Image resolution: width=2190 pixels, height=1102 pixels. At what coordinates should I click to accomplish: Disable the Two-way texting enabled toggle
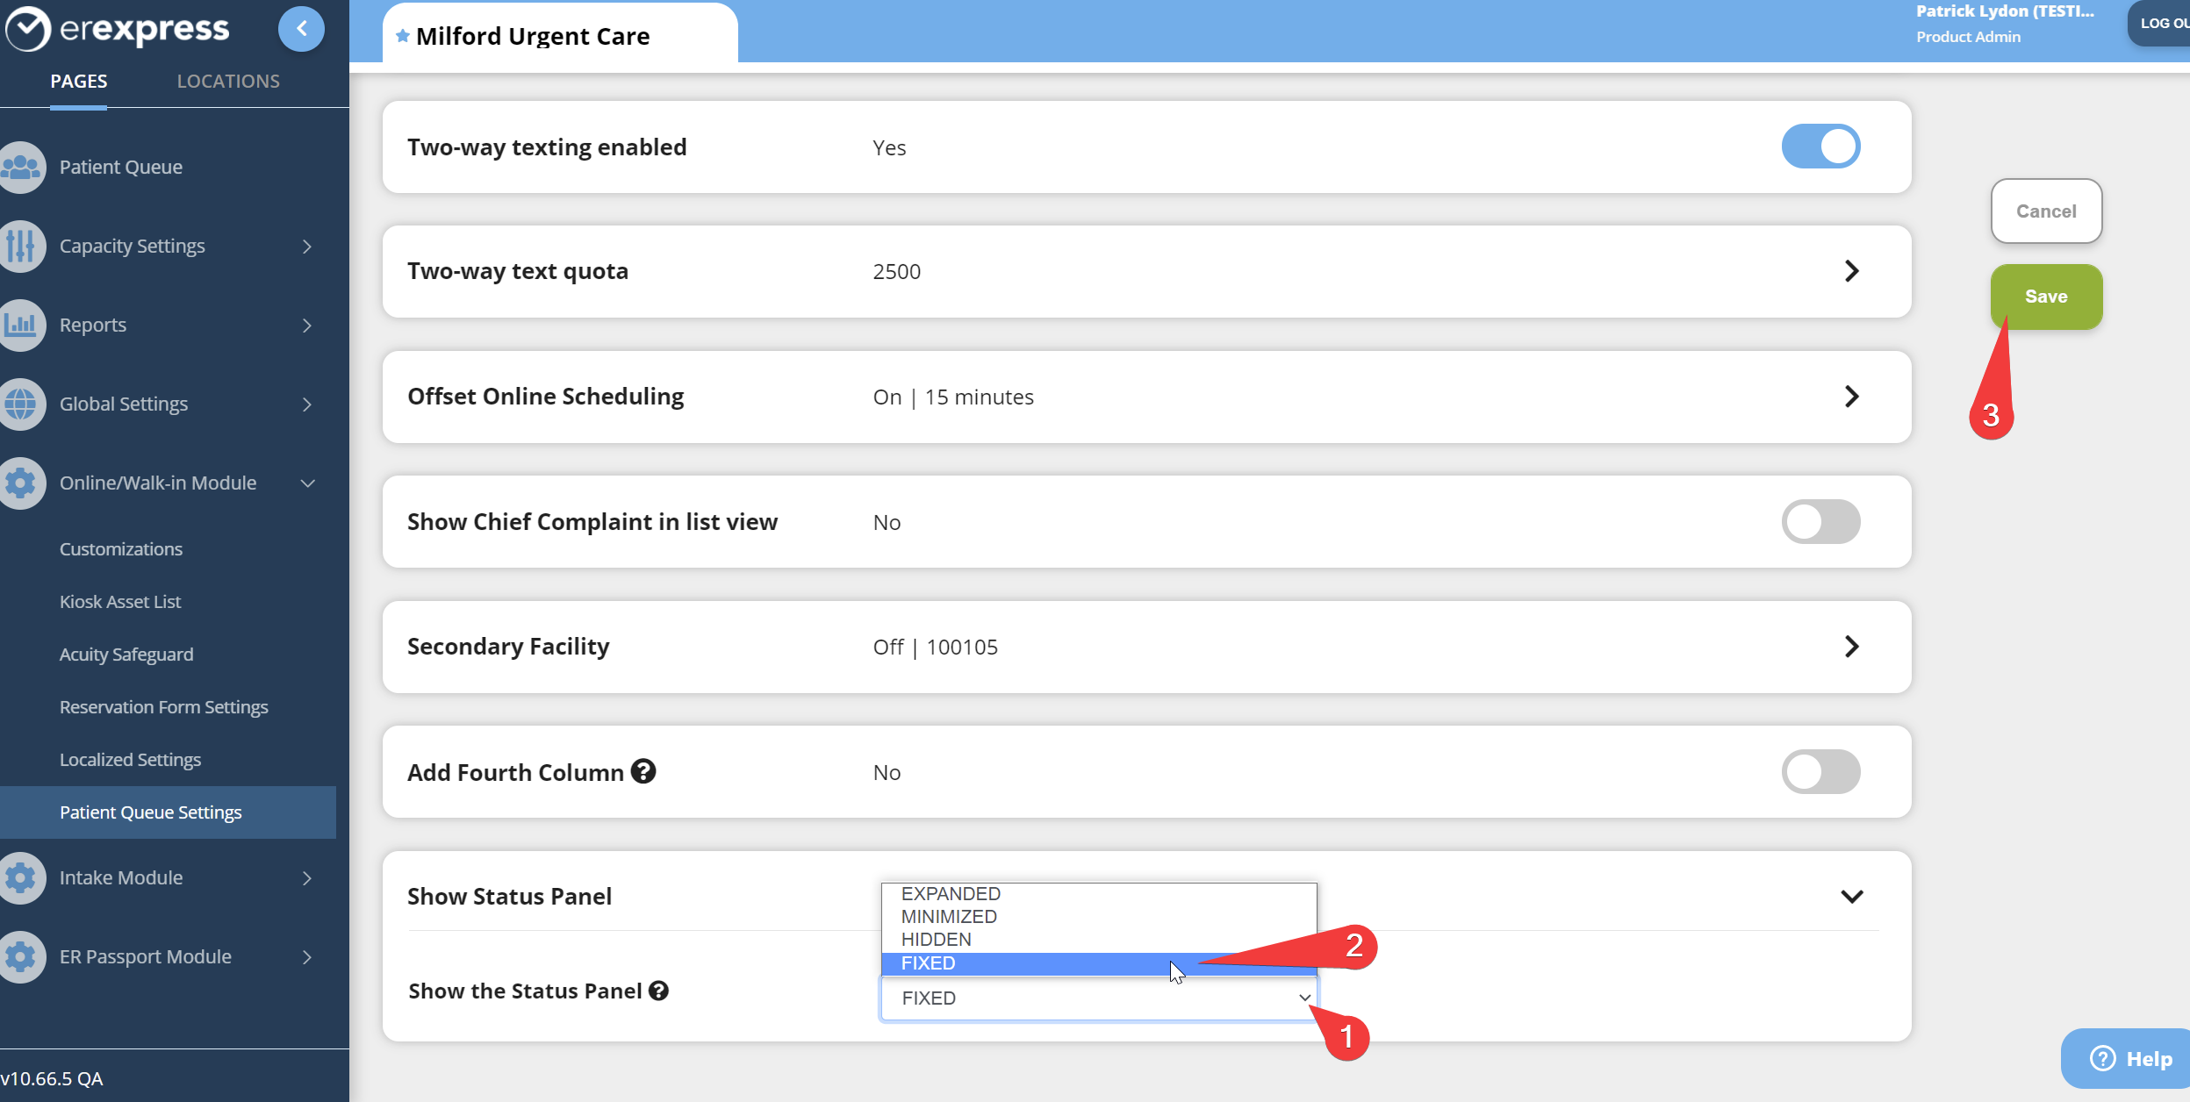click(1820, 147)
